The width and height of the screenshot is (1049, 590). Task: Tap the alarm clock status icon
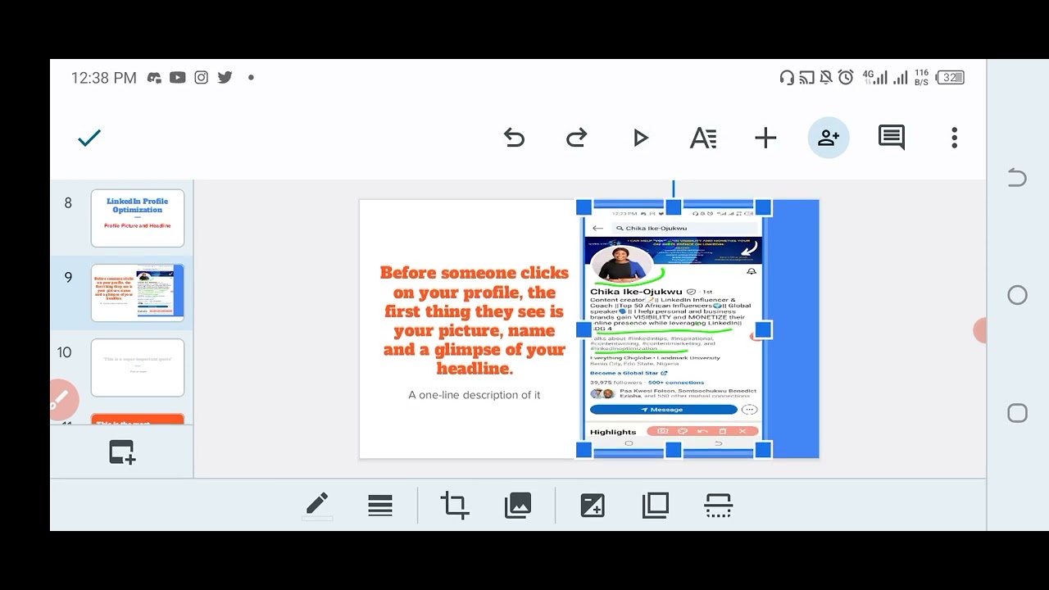(x=846, y=78)
